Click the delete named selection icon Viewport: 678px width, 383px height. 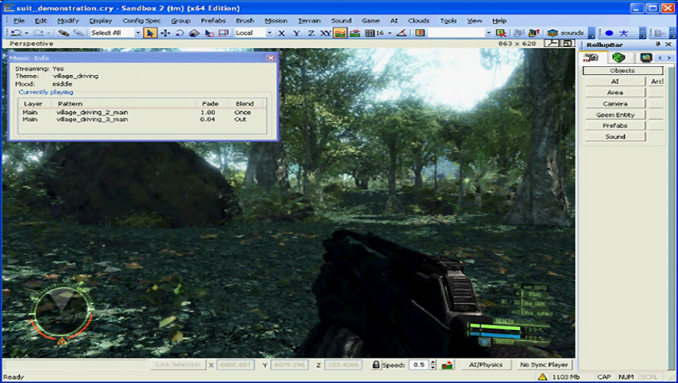pos(500,33)
